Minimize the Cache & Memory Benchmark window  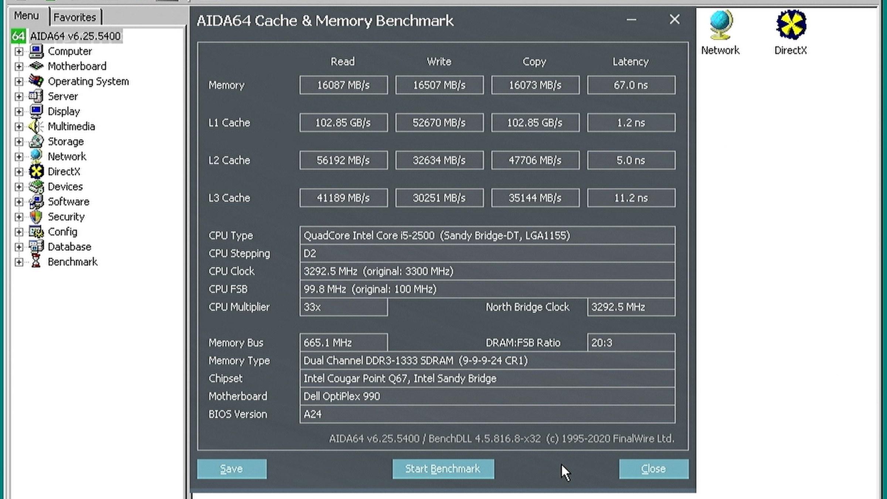632,20
